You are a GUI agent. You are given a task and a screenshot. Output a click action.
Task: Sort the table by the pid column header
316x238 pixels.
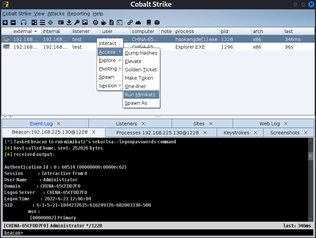[x=235, y=31]
